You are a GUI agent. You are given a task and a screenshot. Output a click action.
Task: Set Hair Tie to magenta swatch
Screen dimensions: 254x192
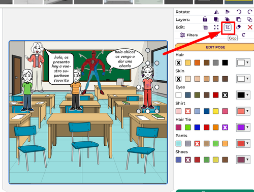click(178, 127)
